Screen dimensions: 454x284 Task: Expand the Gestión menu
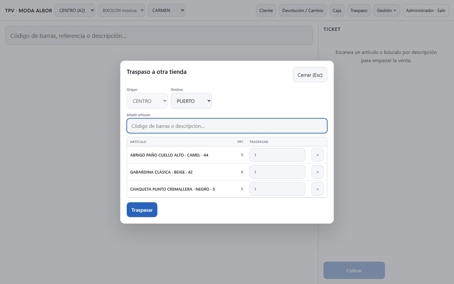pyautogui.click(x=387, y=10)
